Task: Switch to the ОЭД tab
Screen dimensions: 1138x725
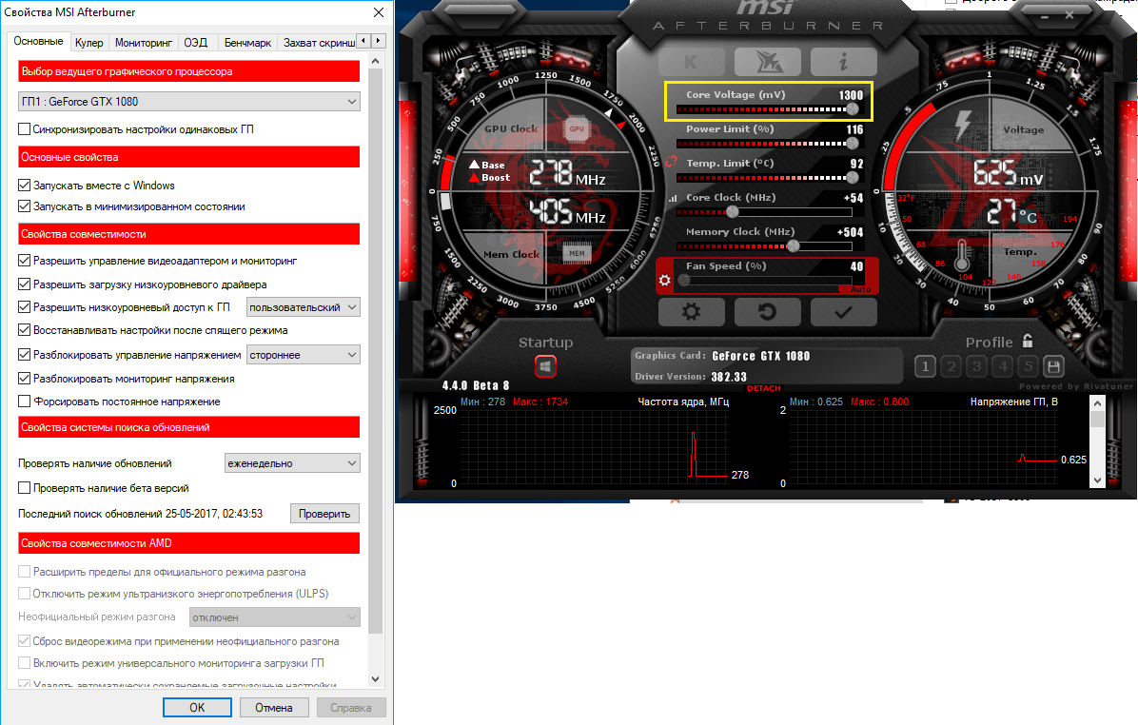Action: coord(196,43)
